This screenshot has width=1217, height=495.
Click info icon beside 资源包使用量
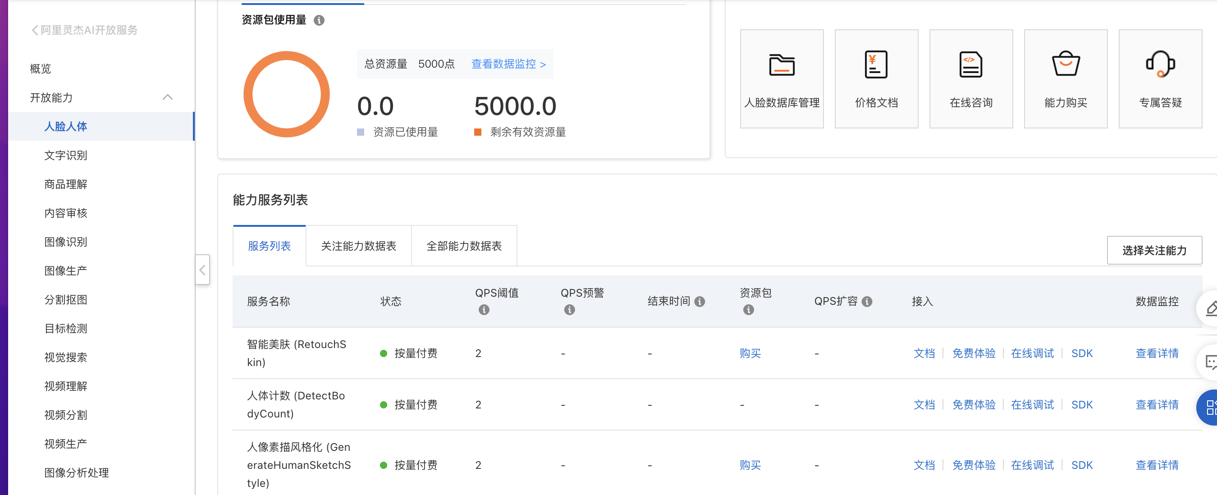pyautogui.click(x=319, y=20)
